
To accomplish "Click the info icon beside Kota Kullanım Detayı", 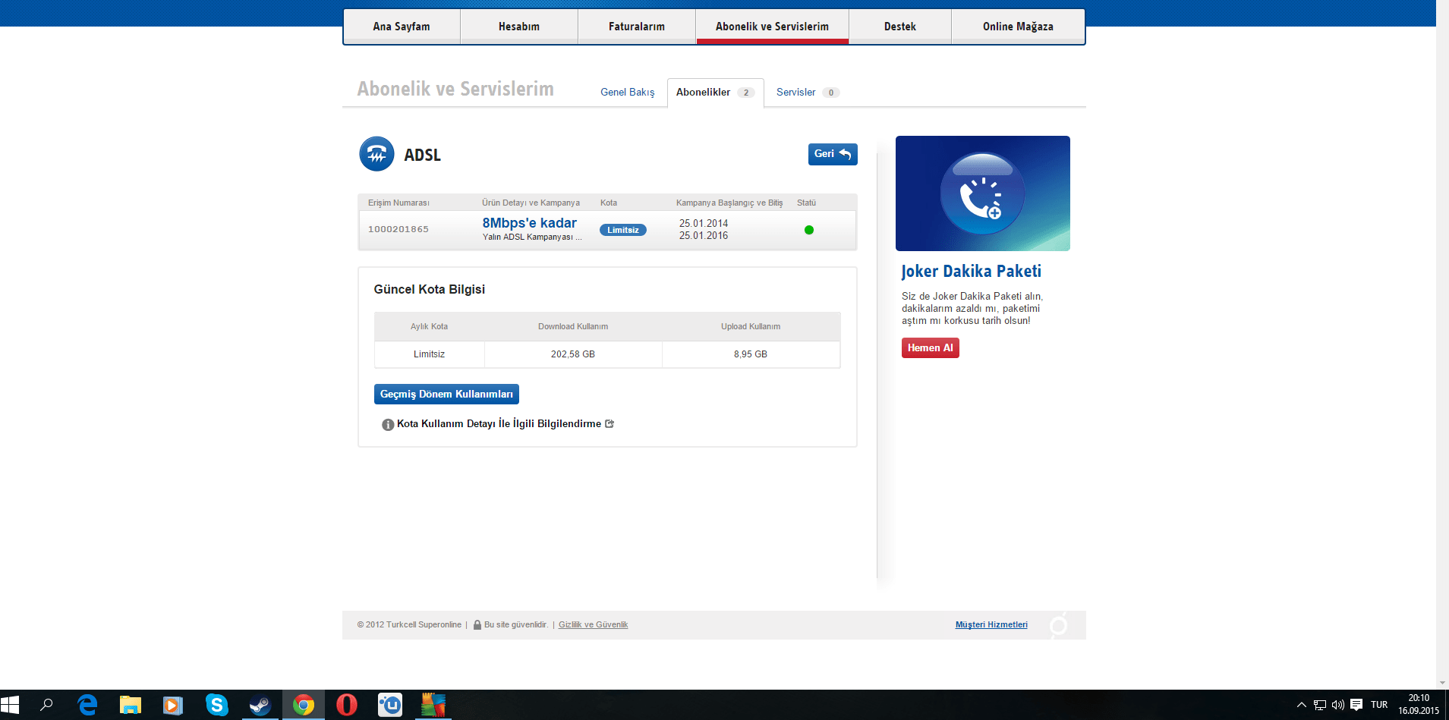I will click(388, 424).
